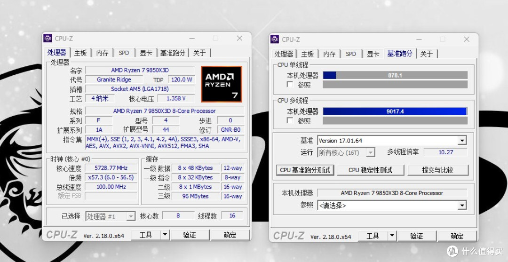Open 关于 tab in right window
508x262 pixels.
(426, 54)
